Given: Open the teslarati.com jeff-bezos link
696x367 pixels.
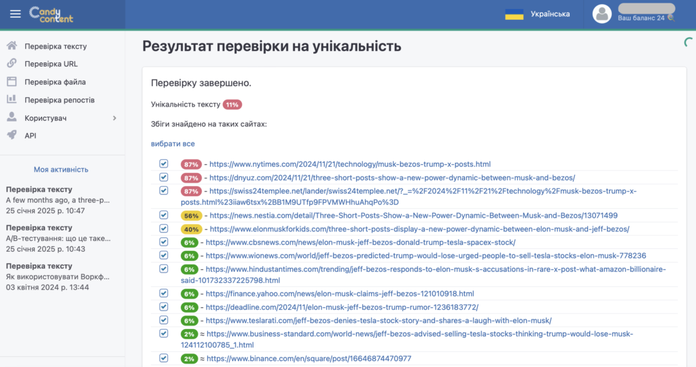Looking at the screenshot, I should 379,320.
